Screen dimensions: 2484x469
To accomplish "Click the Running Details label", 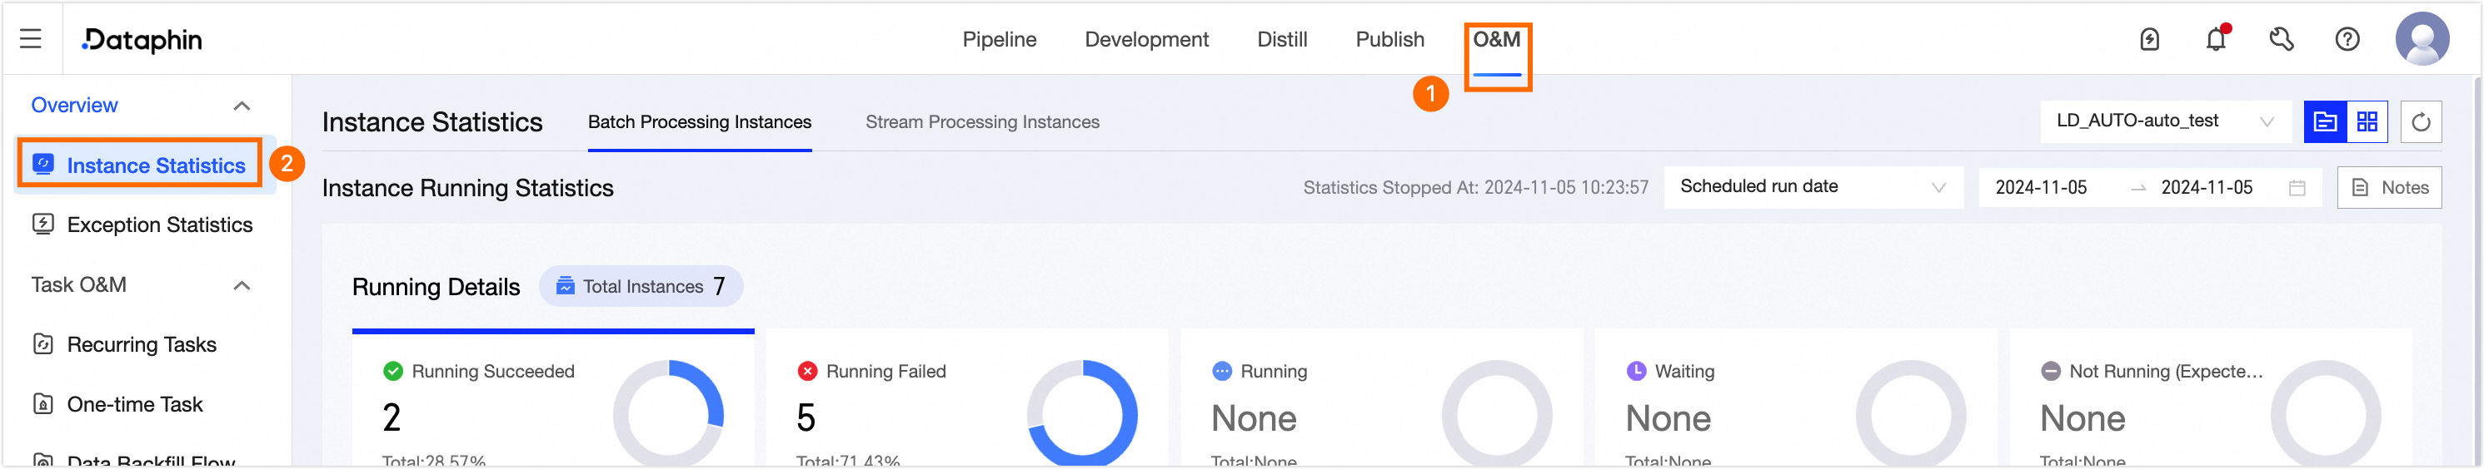I will pyautogui.click(x=436, y=287).
